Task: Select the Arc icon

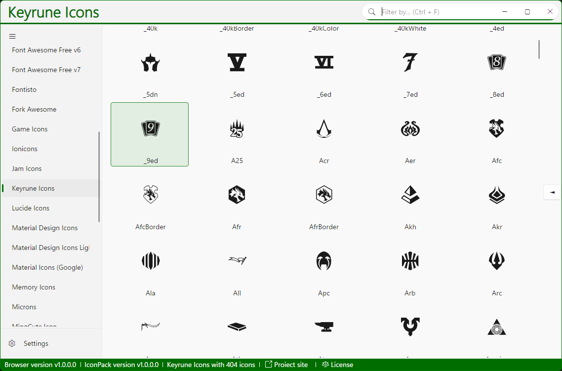Action: 497,261
